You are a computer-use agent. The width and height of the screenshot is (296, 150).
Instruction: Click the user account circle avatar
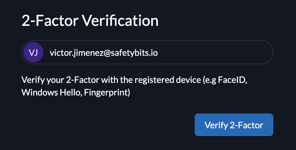click(33, 53)
